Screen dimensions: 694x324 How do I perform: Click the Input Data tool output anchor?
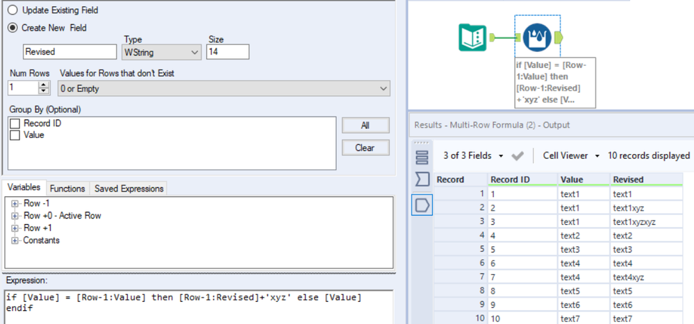point(492,38)
